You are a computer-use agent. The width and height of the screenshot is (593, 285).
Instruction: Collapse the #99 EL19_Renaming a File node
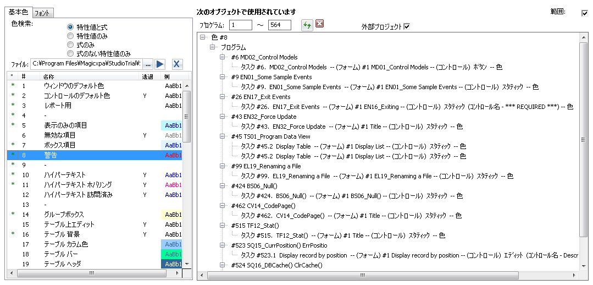click(222, 166)
